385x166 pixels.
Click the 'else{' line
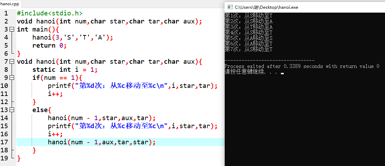42,110
